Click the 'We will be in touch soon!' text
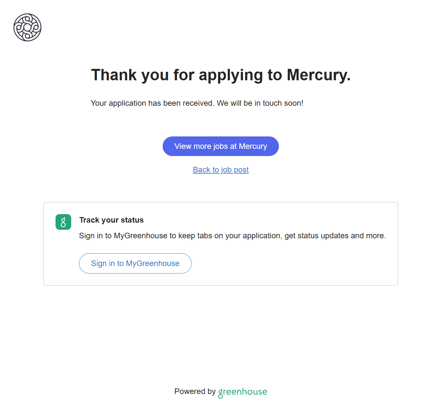The width and height of the screenshot is (434, 409). [x=260, y=103]
